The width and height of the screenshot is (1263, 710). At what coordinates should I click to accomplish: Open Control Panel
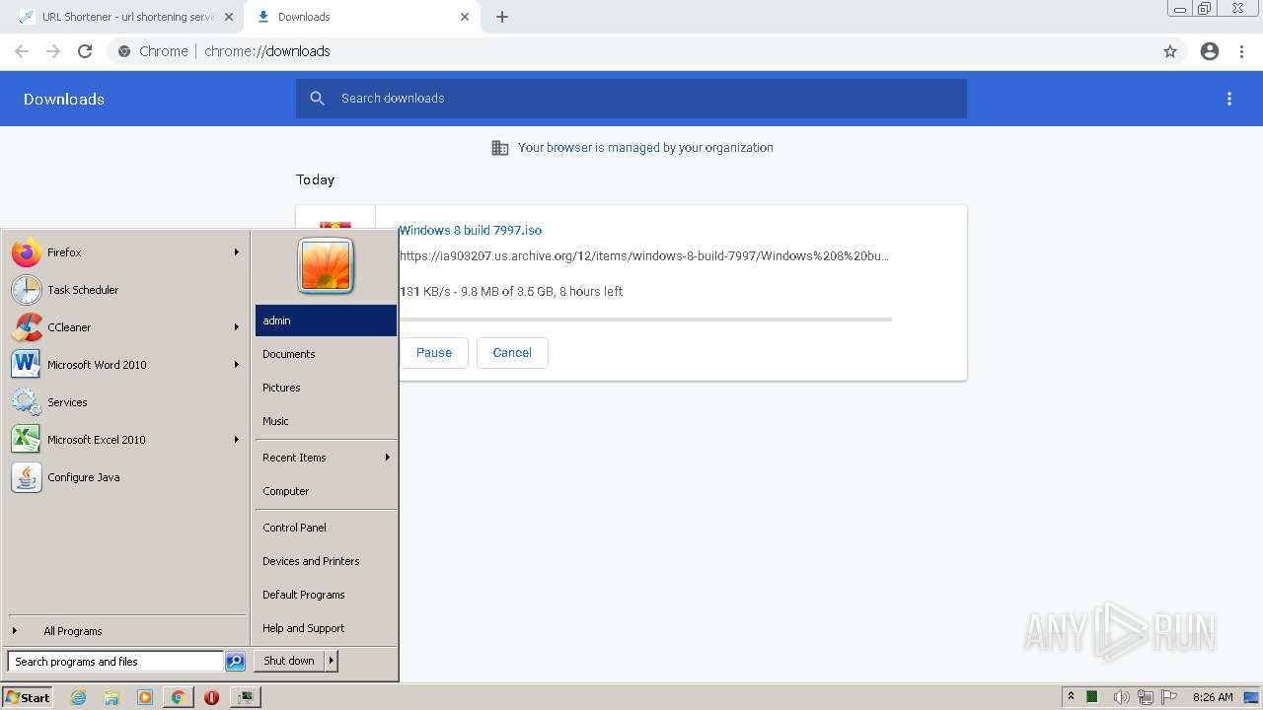[326, 528]
